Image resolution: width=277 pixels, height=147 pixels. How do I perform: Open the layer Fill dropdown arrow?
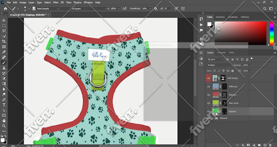point(251,71)
